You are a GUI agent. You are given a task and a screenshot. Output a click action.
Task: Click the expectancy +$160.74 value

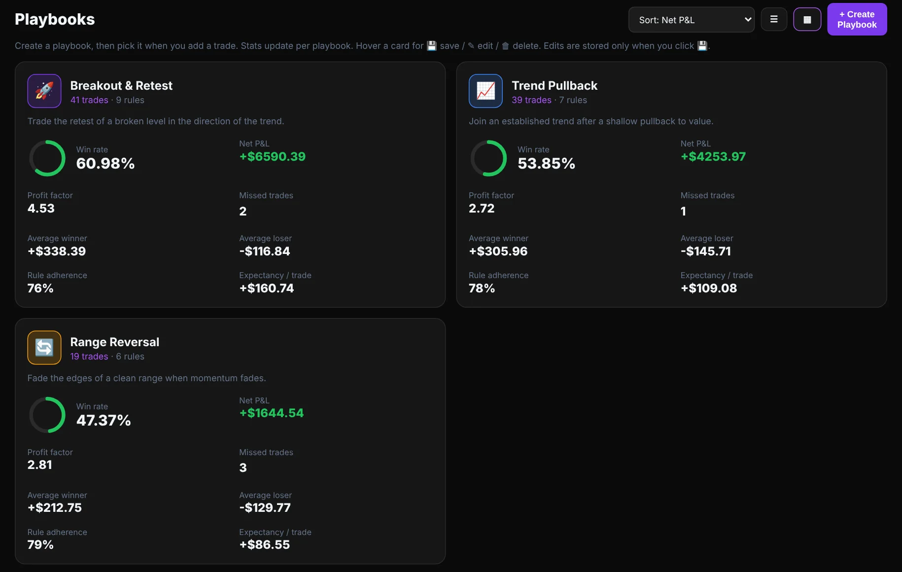[x=267, y=288]
